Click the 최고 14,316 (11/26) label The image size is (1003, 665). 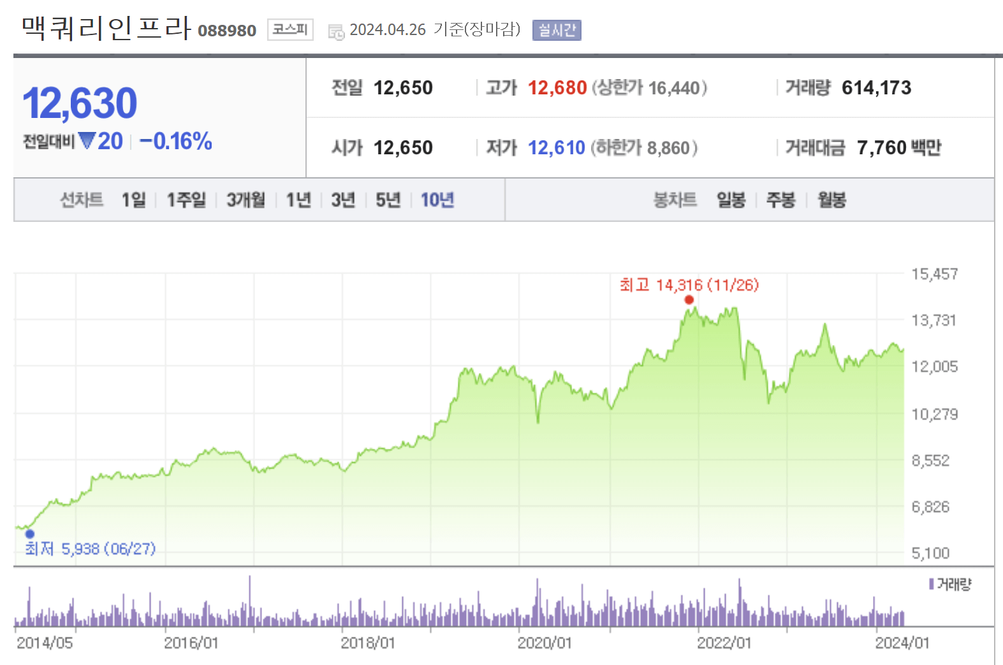coord(689,284)
